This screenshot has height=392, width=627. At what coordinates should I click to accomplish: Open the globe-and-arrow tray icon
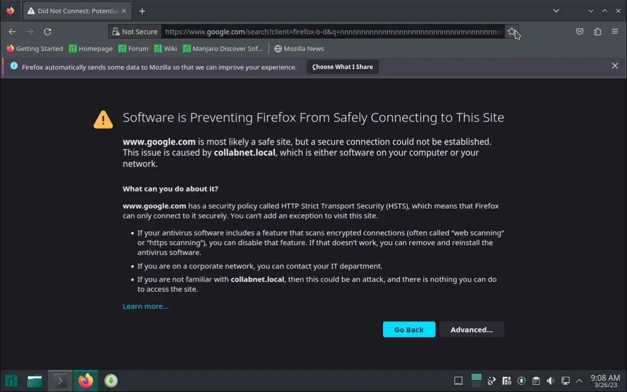pyautogui.click(x=492, y=381)
